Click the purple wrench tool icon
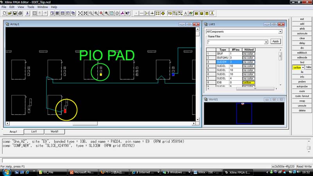 (122, 13)
